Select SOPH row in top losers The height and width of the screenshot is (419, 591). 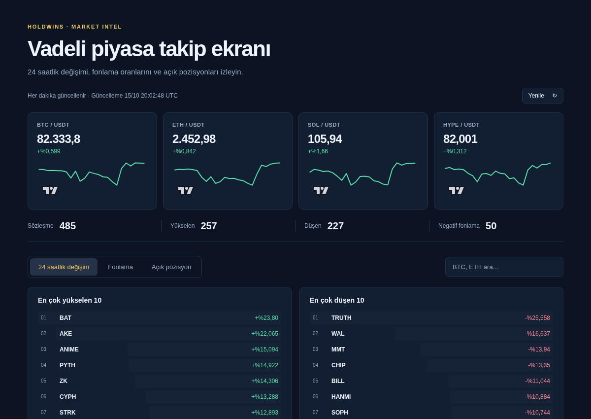pos(431,413)
